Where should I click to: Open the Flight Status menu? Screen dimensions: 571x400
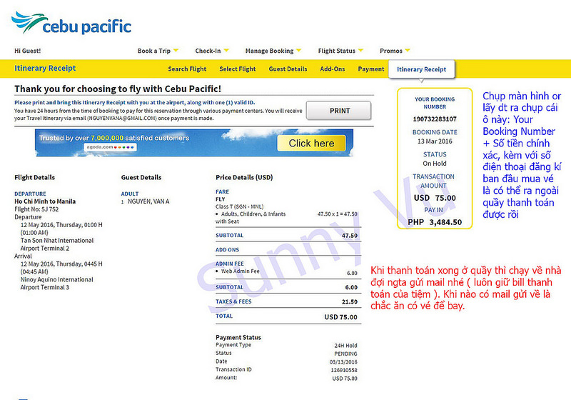click(x=336, y=51)
